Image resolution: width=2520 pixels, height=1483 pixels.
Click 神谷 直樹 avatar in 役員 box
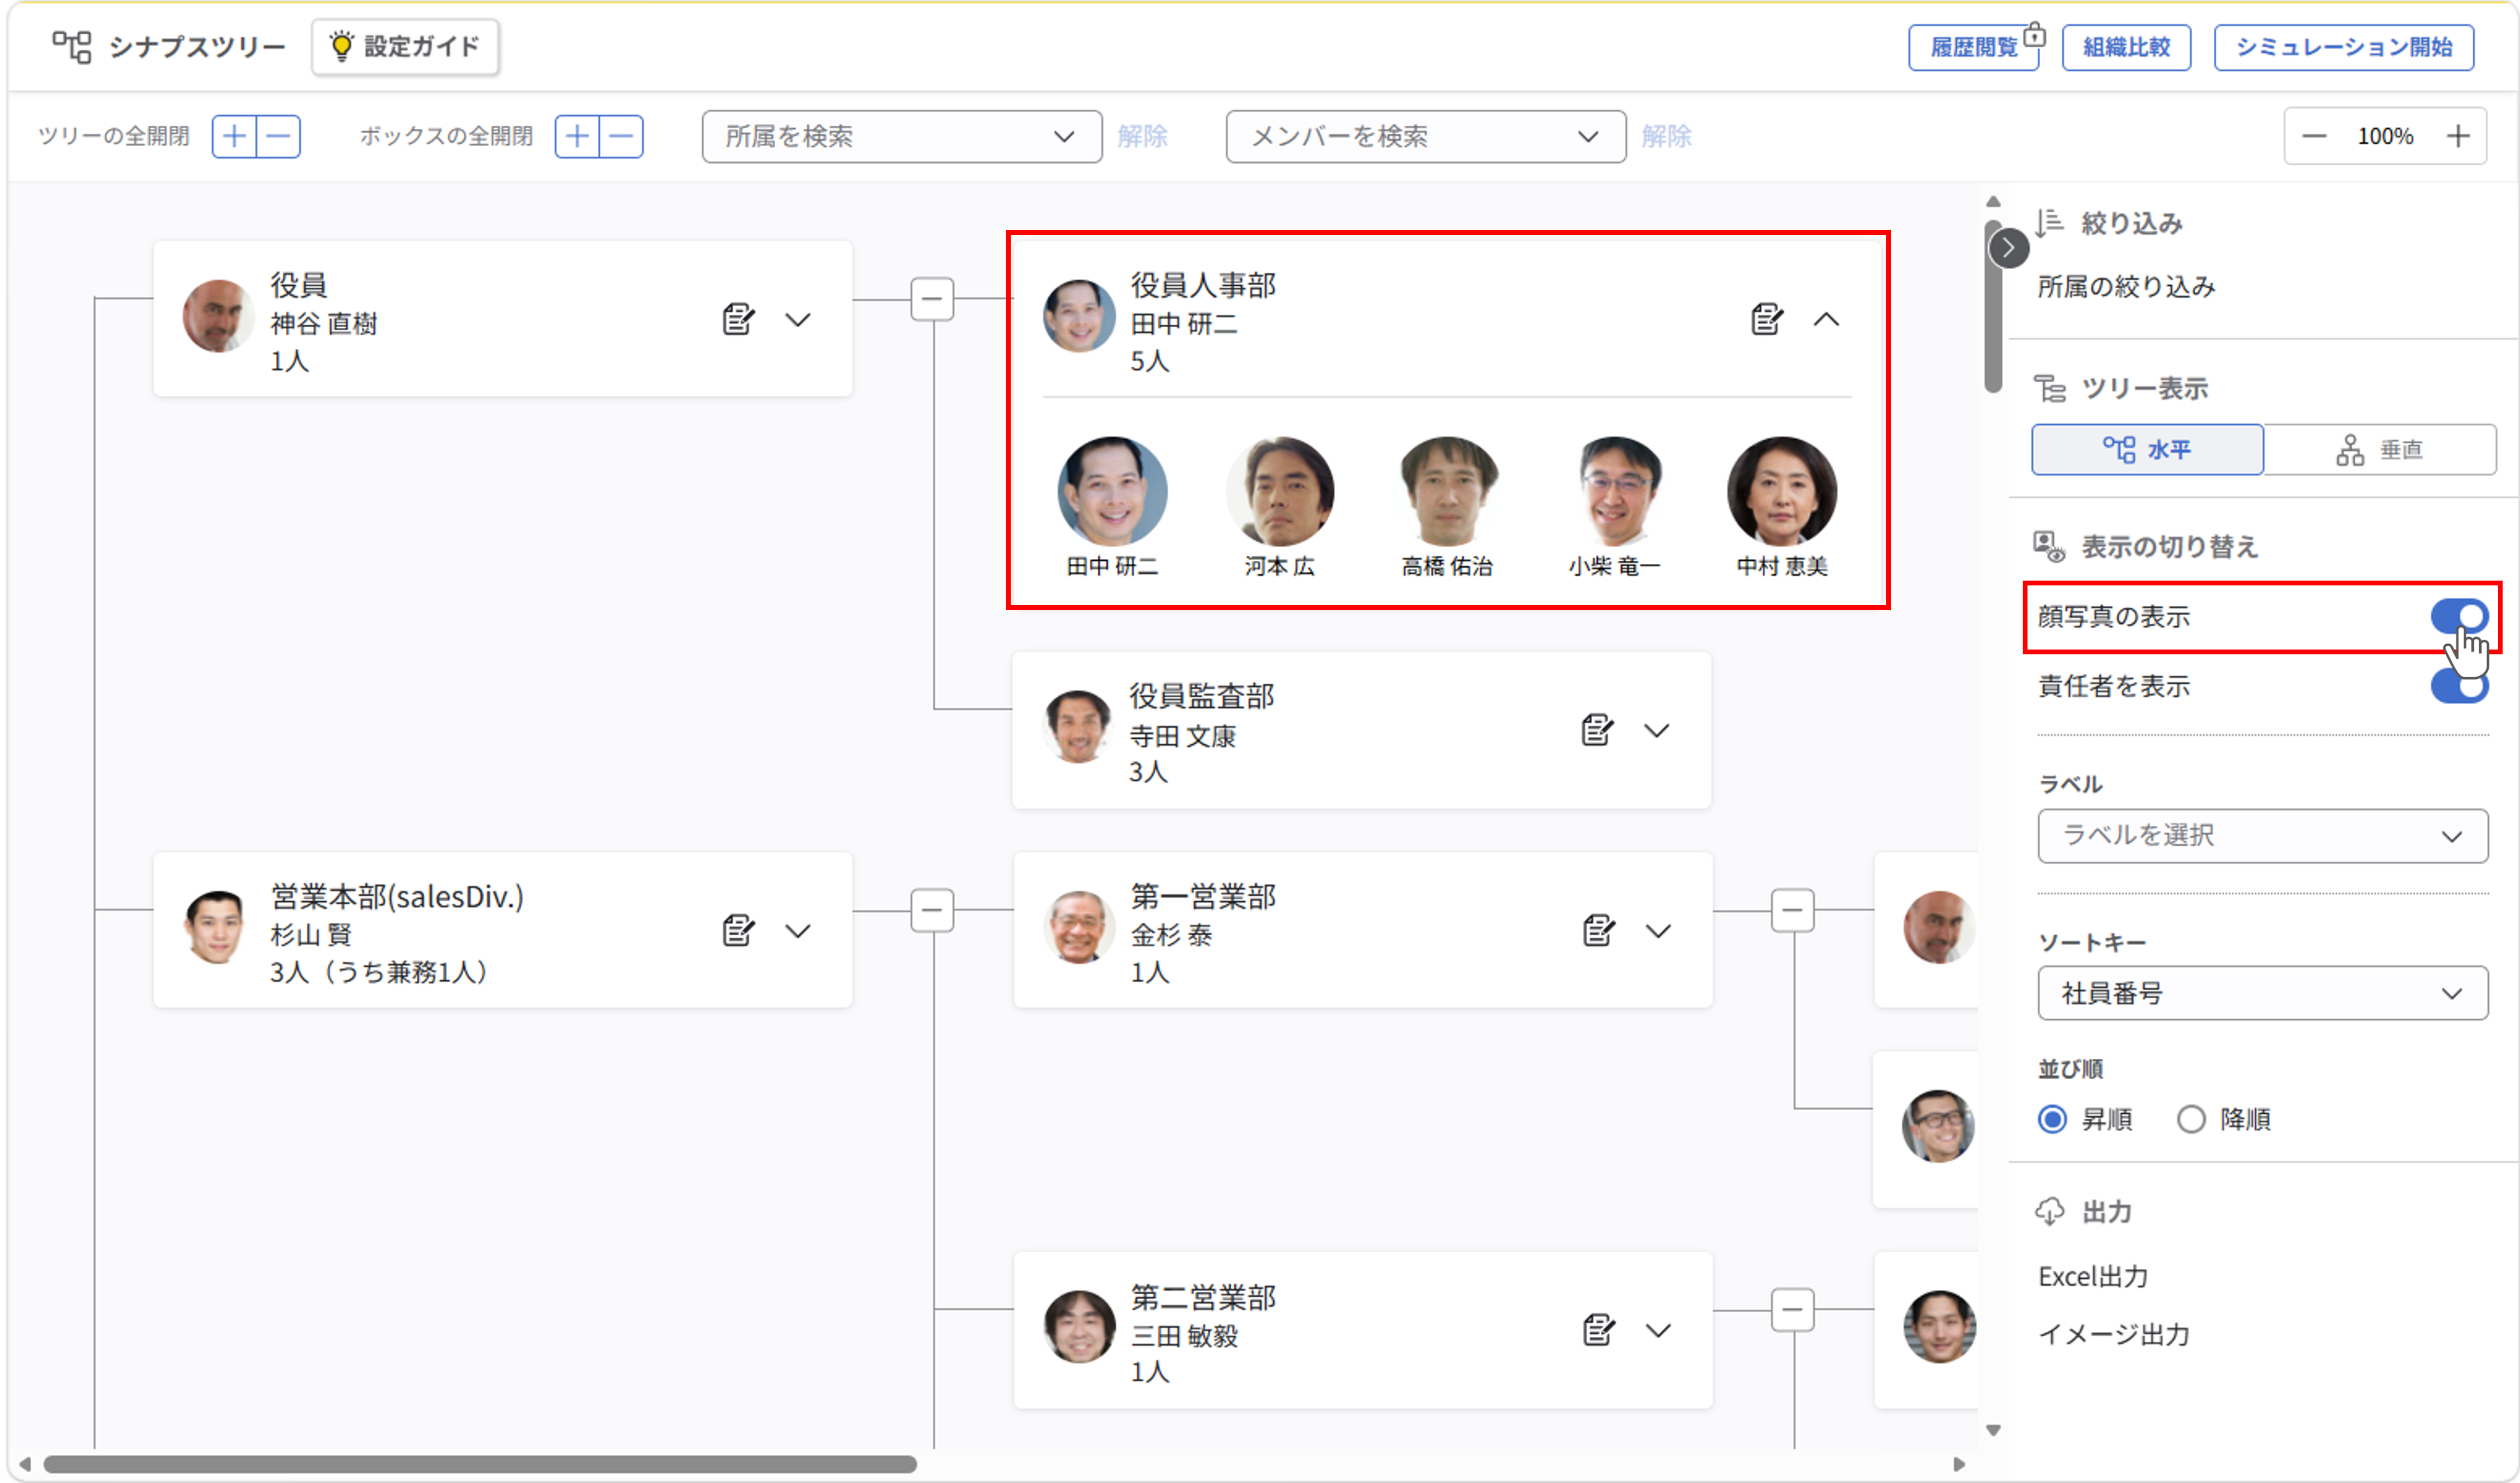218,316
